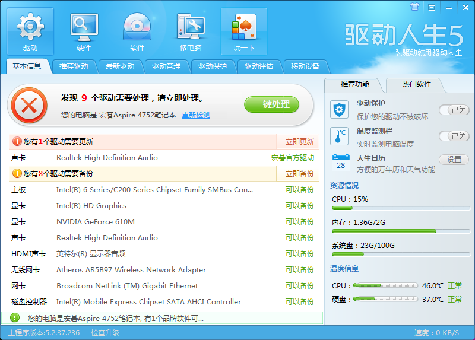The width and height of the screenshot is (475, 340).
Task: Click the 主程序版本:5.2.37.236 text
Action: 43,333
